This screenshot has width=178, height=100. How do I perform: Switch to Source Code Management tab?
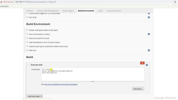(x=48, y=11)
